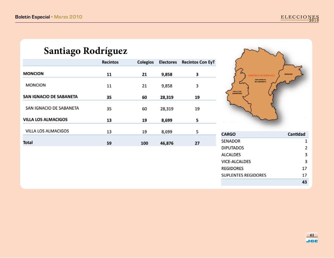Click the Recintos column header

tap(110, 62)
